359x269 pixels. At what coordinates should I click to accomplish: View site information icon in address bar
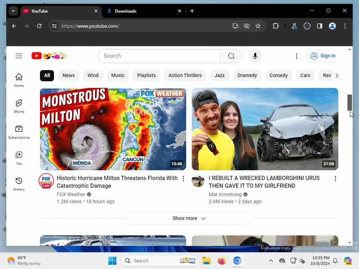click(54, 26)
